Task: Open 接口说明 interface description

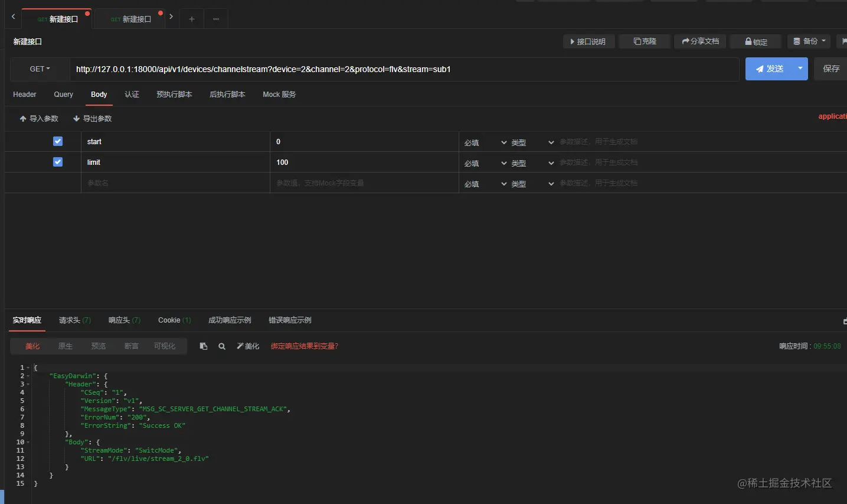Action: click(588, 41)
